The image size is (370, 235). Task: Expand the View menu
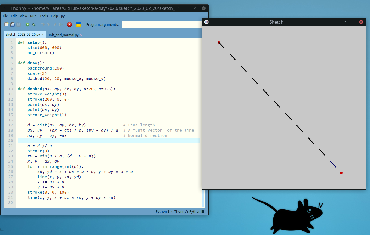[23, 16]
